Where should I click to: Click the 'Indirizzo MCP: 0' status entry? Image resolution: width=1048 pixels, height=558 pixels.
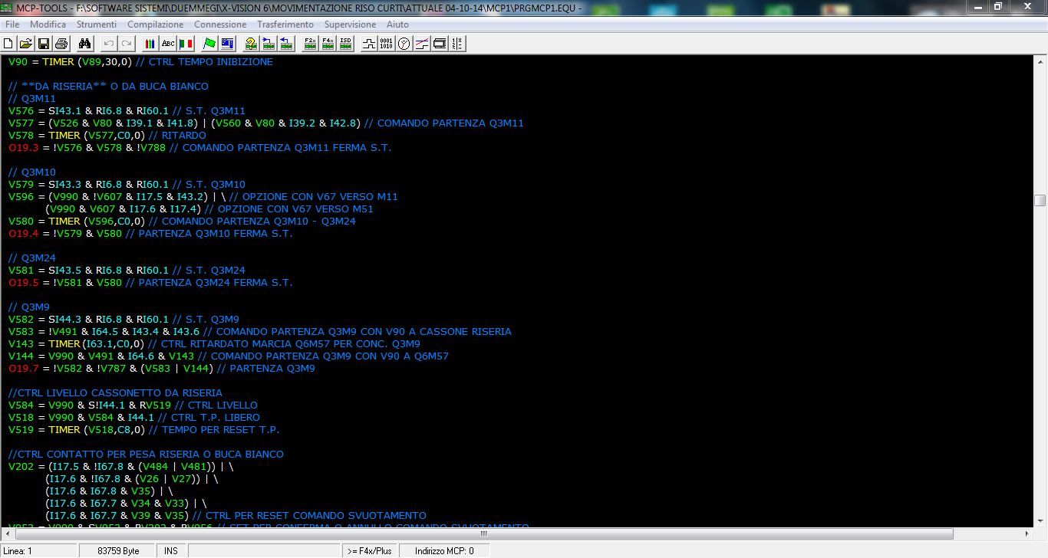tap(445, 550)
